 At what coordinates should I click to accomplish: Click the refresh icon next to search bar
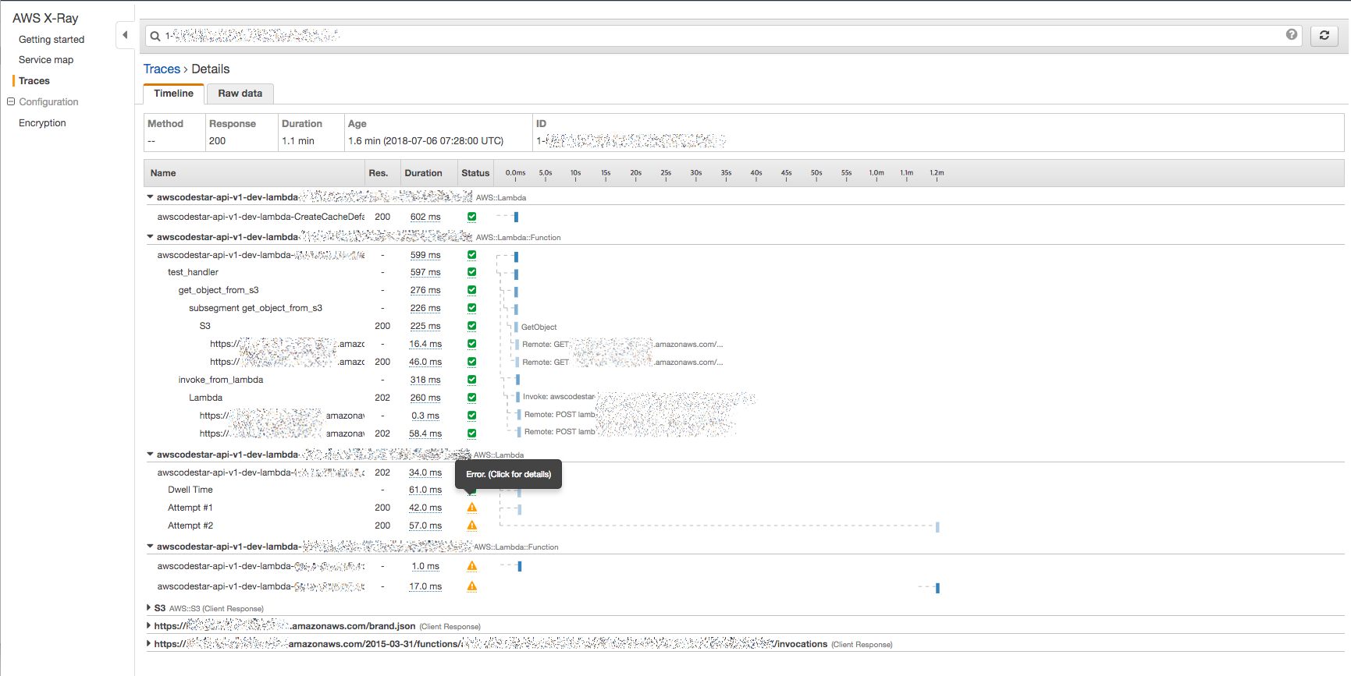pyautogui.click(x=1324, y=35)
